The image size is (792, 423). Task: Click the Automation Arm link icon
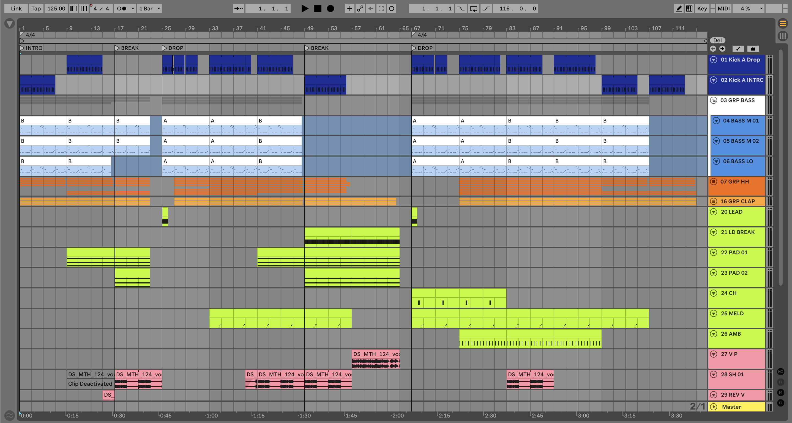pyautogui.click(x=360, y=8)
